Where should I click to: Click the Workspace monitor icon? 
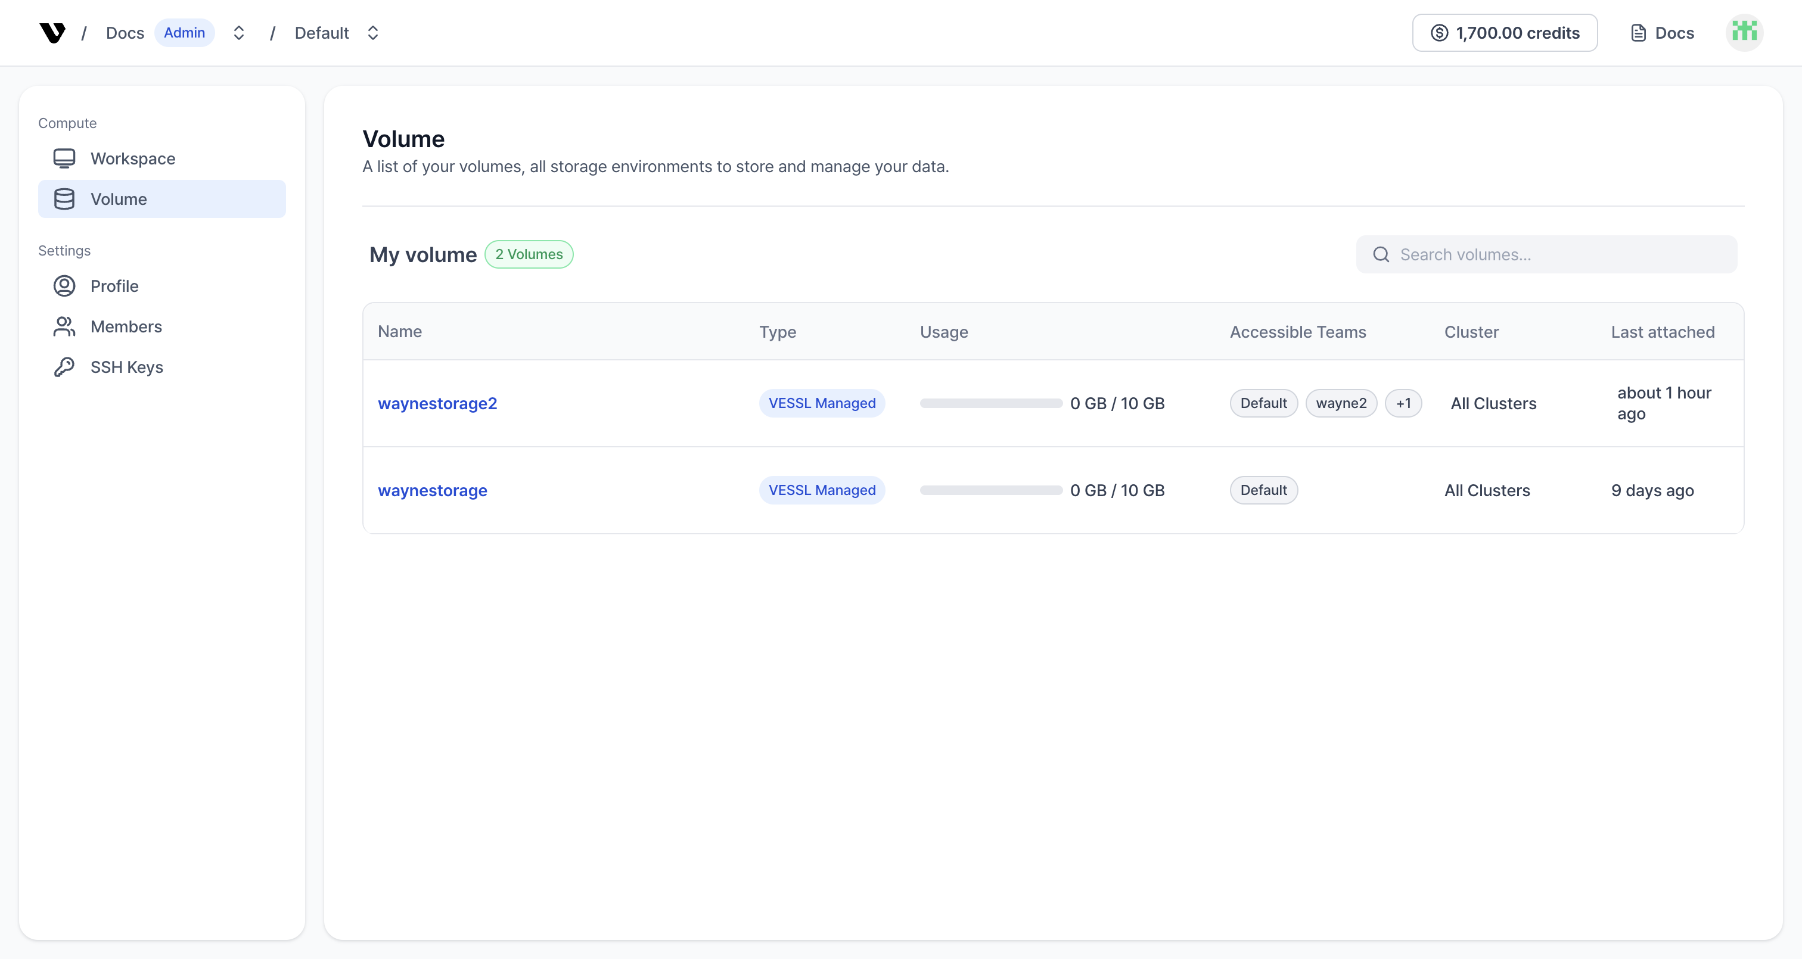[x=64, y=159]
